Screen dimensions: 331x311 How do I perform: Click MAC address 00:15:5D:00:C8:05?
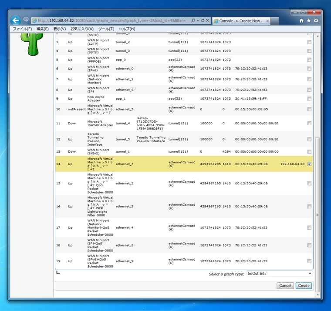(x=251, y=109)
